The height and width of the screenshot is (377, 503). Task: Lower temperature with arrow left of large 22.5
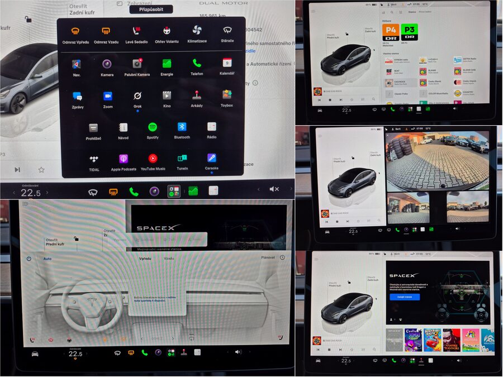pyautogui.click(x=14, y=193)
